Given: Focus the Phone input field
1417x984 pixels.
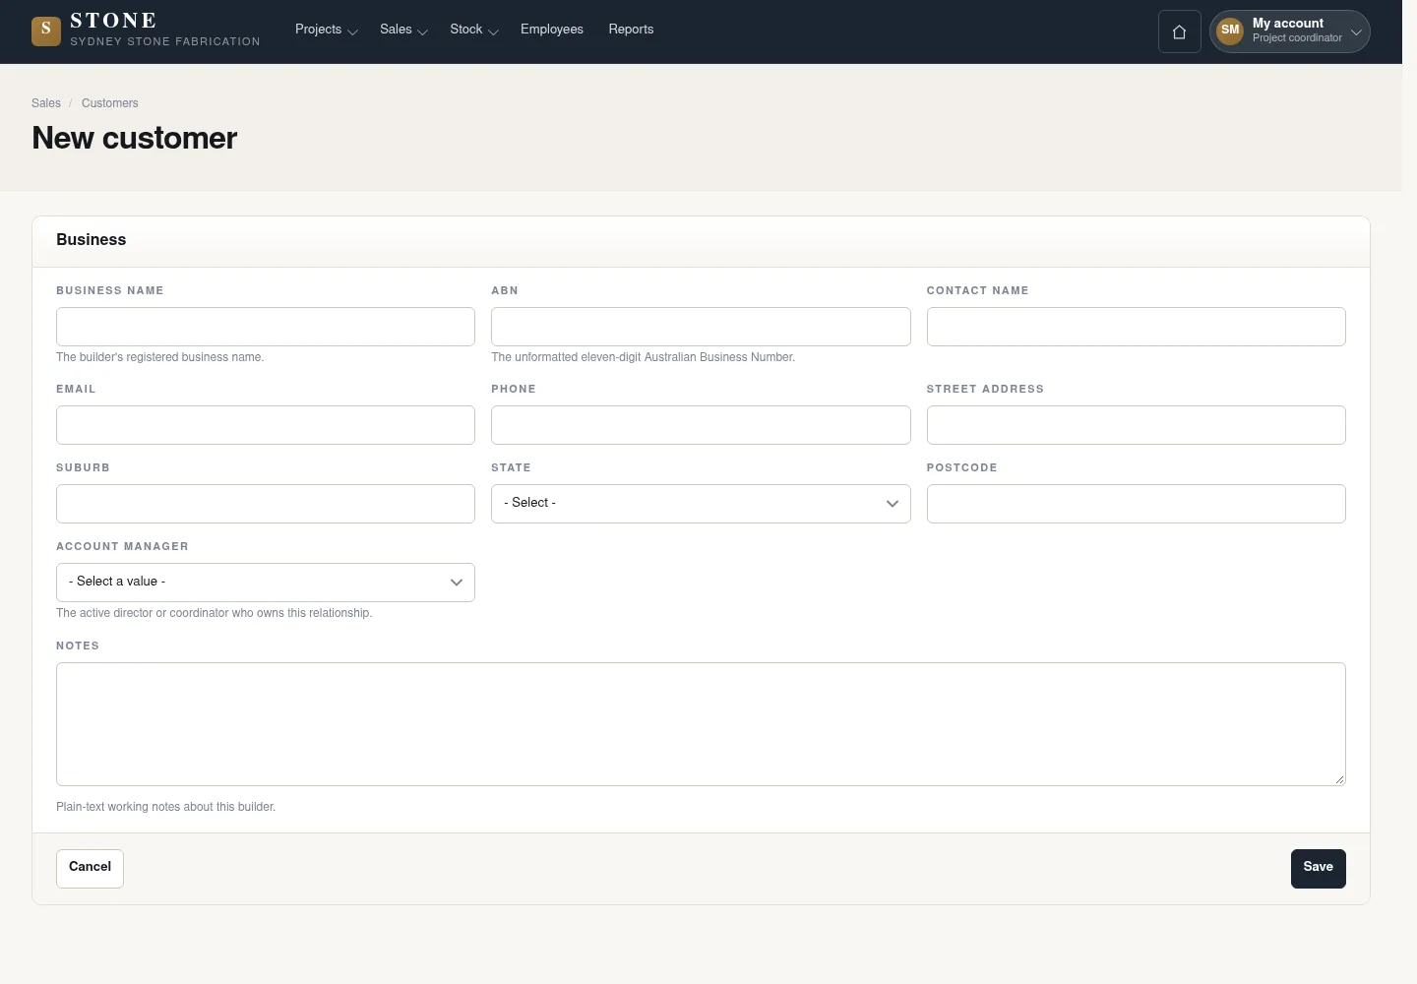Looking at the screenshot, I should 701,425.
